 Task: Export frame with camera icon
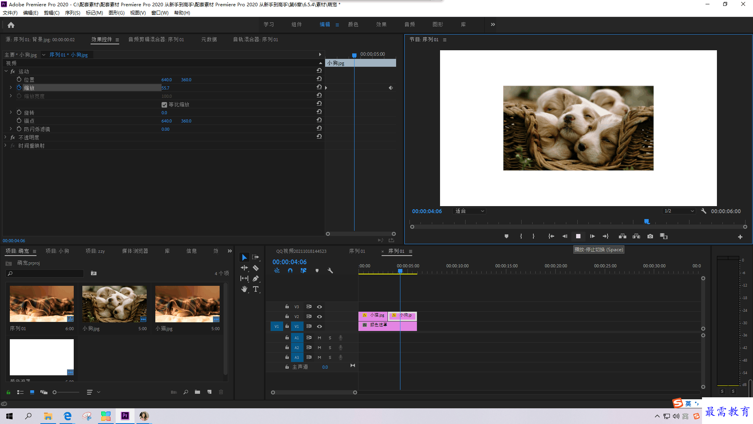tap(650, 236)
